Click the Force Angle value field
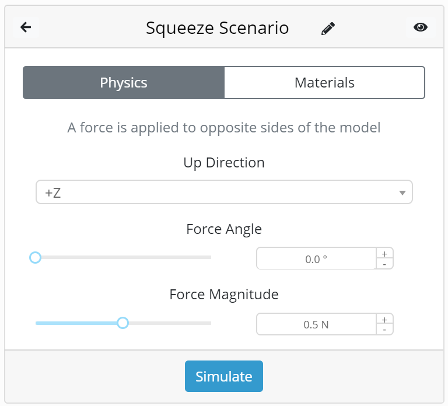448x406 pixels. pyautogui.click(x=316, y=258)
